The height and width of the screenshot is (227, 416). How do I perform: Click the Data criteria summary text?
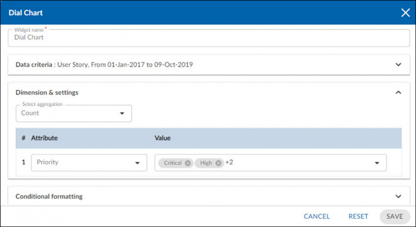[104, 64]
